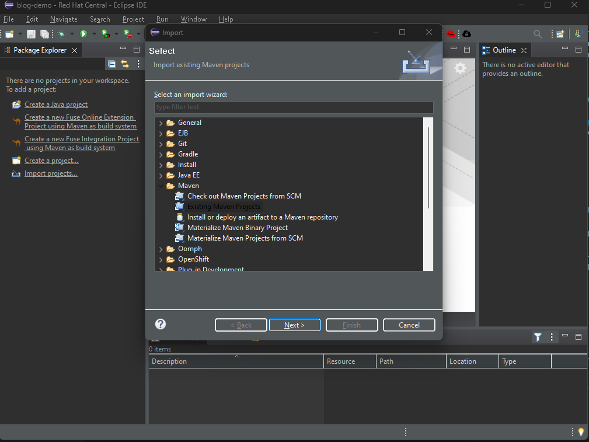The height and width of the screenshot is (442, 589).
Task: Open the Debug dropdown arrow
Action: tap(72, 34)
